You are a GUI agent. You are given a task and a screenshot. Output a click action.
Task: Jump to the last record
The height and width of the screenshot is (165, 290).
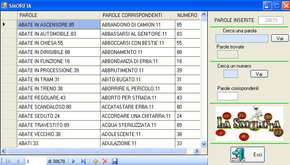84,161
